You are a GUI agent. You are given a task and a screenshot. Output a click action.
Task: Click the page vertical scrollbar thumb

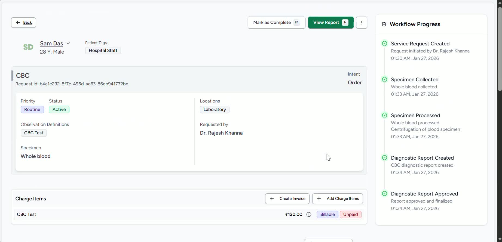(500, 49)
